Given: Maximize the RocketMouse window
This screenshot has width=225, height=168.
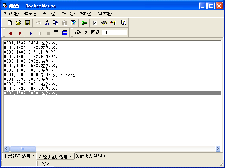Looking at the screenshot, I should [x=211, y=6].
